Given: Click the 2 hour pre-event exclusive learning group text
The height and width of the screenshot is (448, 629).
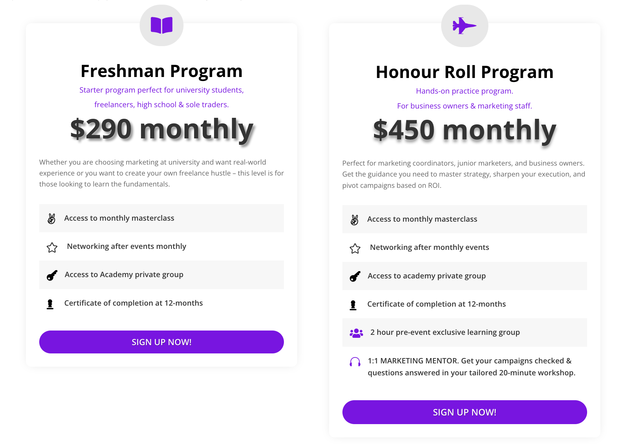Looking at the screenshot, I should [x=445, y=332].
